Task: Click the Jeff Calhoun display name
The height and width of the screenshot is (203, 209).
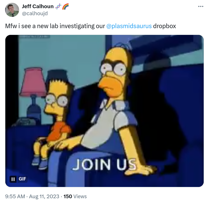Action: pyautogui.click(x=38, y=6)
